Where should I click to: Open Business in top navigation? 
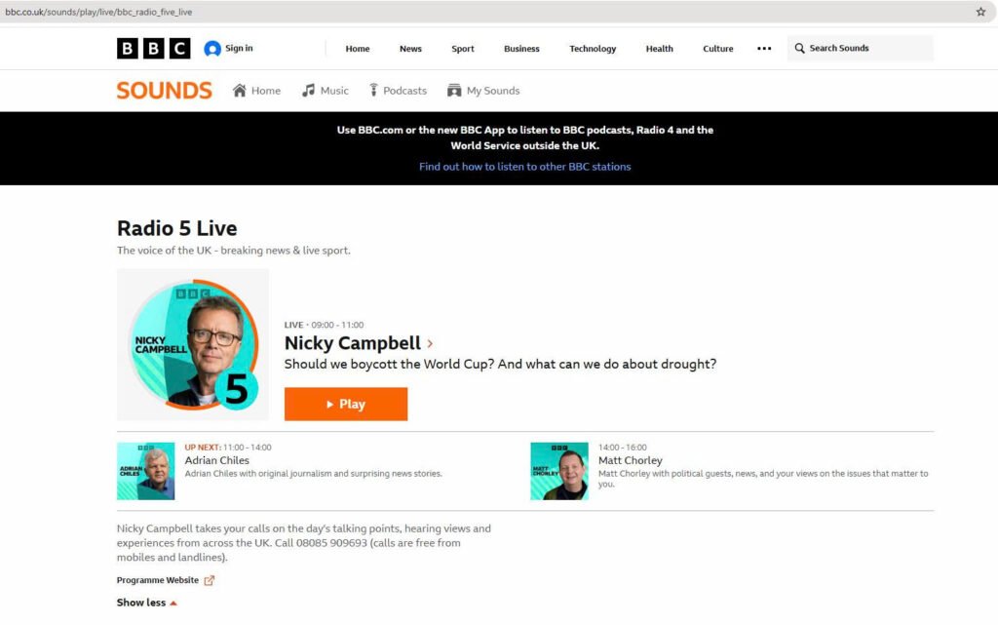[x=522, y=49]
